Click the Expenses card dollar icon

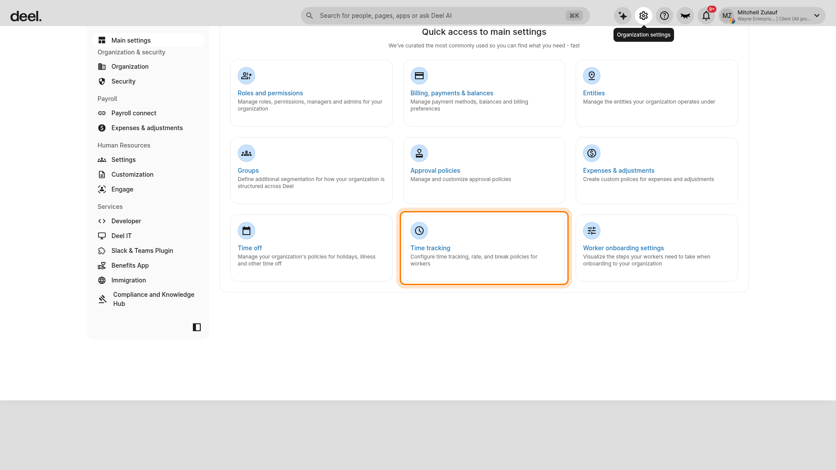click(x=592, y=153)
